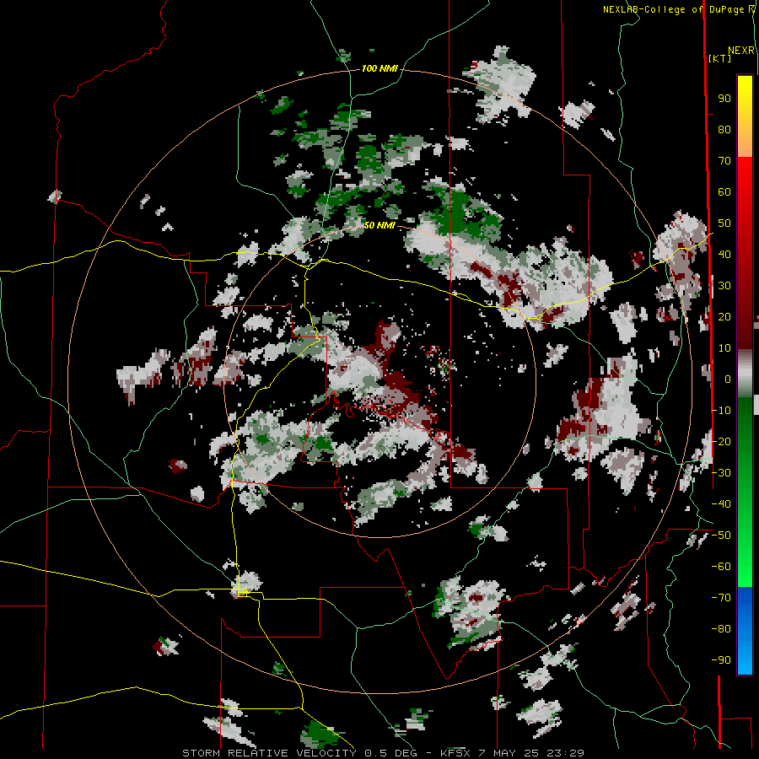Click the positive 20 scale value
Viewport: 759px width, 759px height.
[x=724, y=317]
